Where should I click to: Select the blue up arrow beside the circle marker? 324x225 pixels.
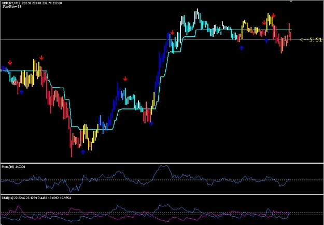tap(21, 92)
